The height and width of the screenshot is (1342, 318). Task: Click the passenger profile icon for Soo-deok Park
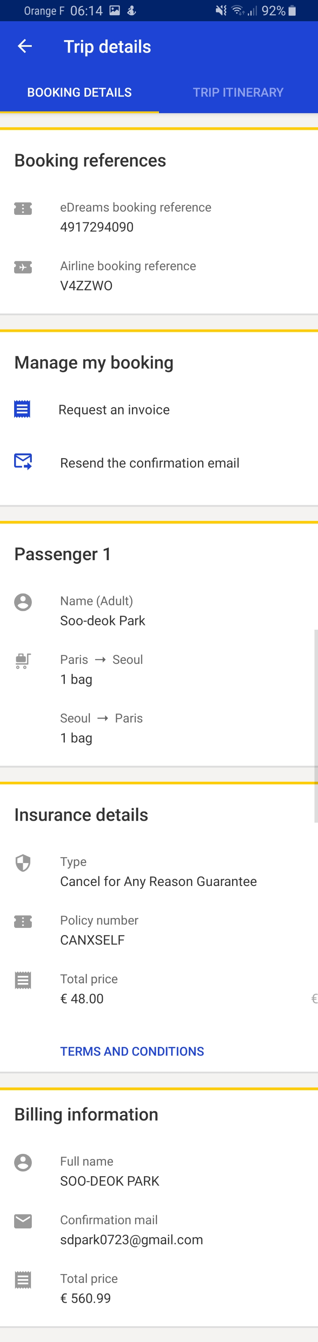pos(23,602)
